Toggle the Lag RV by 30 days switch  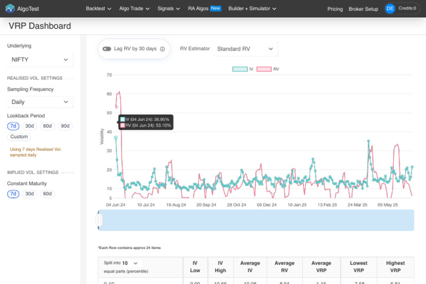click(x=106, y=49)
